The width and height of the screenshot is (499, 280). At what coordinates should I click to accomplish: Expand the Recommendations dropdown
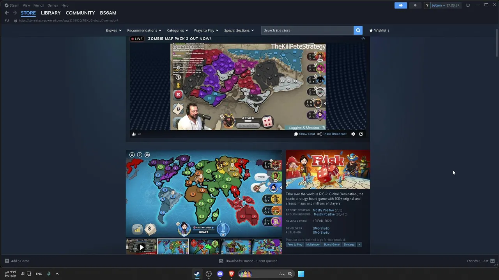point(144,30)
